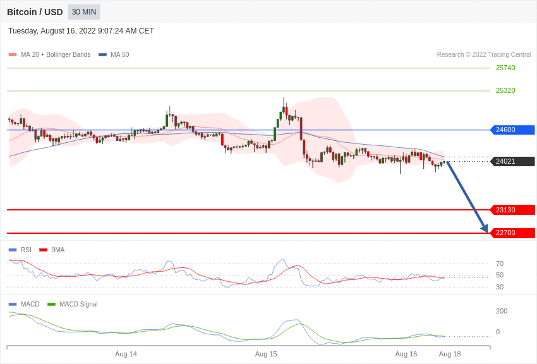This screenshot has width=537, height=364.
Task: Click the MACD 0 axis value
Action: tap(498, 332)
